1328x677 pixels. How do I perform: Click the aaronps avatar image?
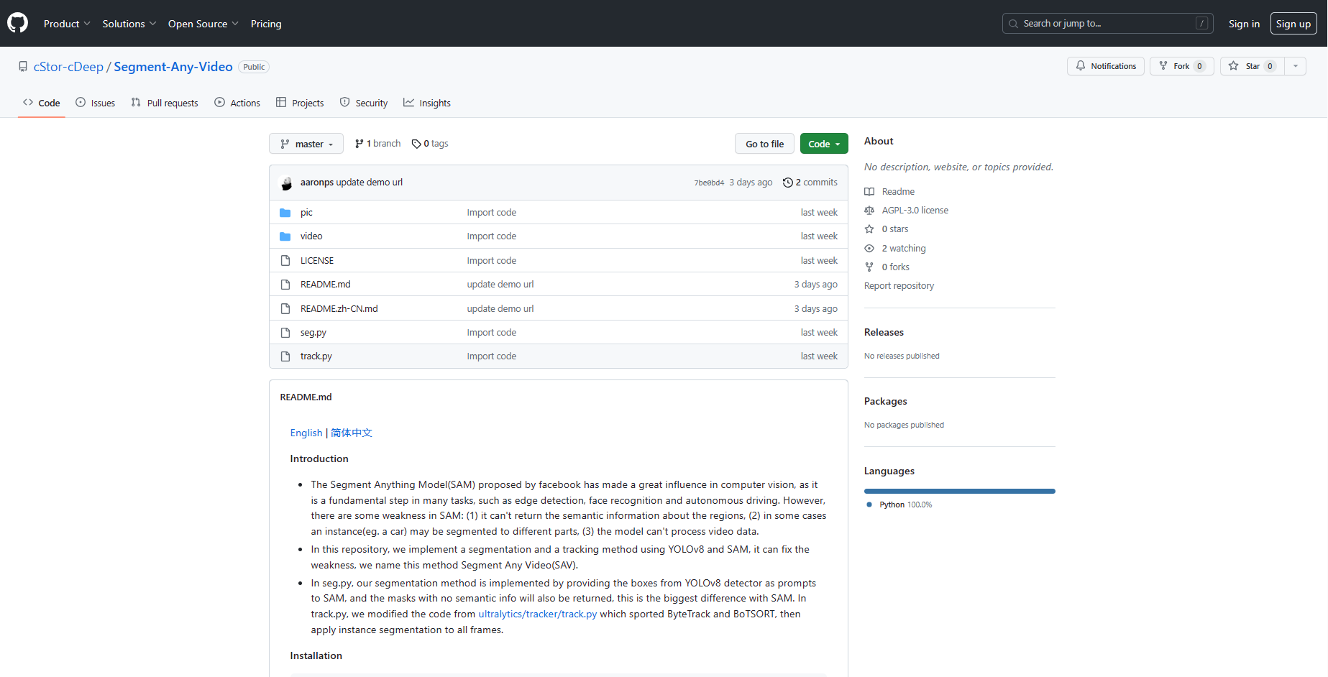coord(286,183)
